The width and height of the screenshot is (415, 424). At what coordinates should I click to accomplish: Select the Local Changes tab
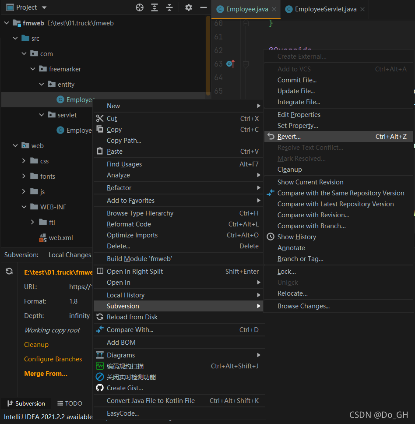pyautogui.click(x=70, y=255)
